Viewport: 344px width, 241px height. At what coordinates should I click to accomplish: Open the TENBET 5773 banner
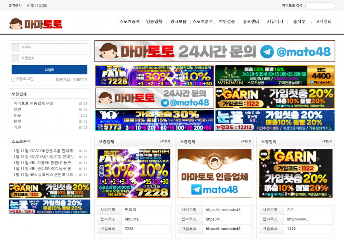[x=154, y=120]
